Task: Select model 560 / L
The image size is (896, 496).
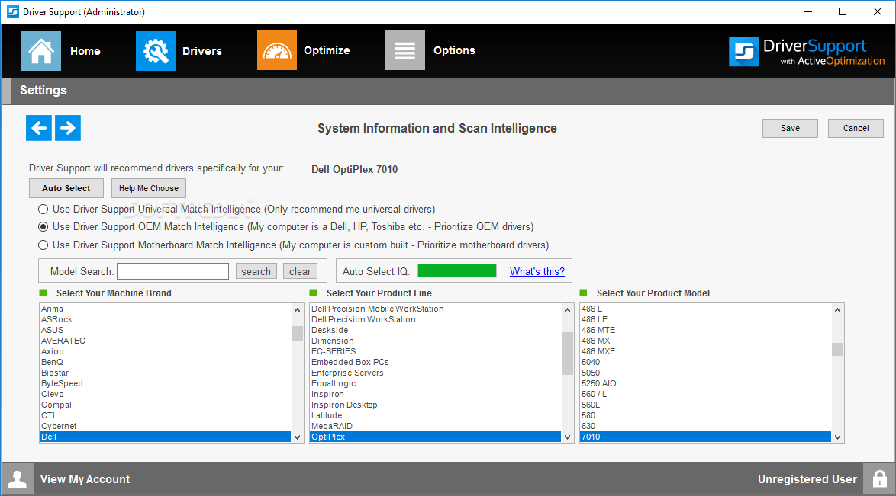Action: [x=706, y=394]
